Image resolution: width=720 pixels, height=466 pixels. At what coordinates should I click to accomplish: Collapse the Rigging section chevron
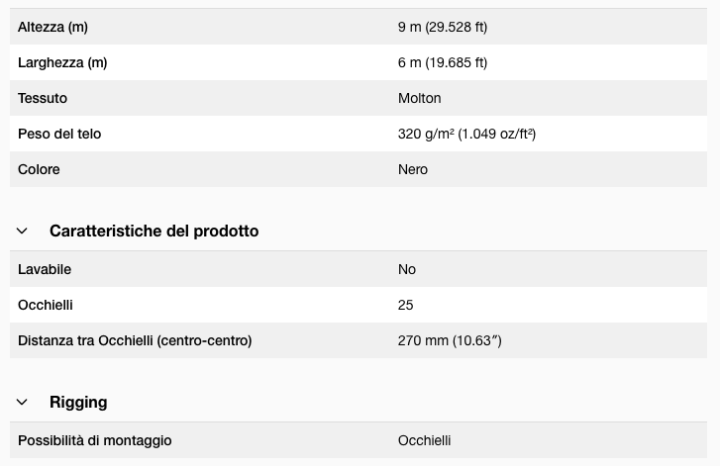click(22, 403)
